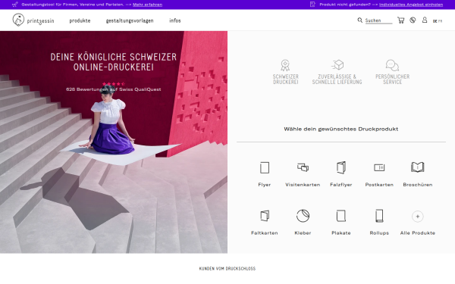
Task: Select the Kleber product icon
Action: (x=303, y=216)
